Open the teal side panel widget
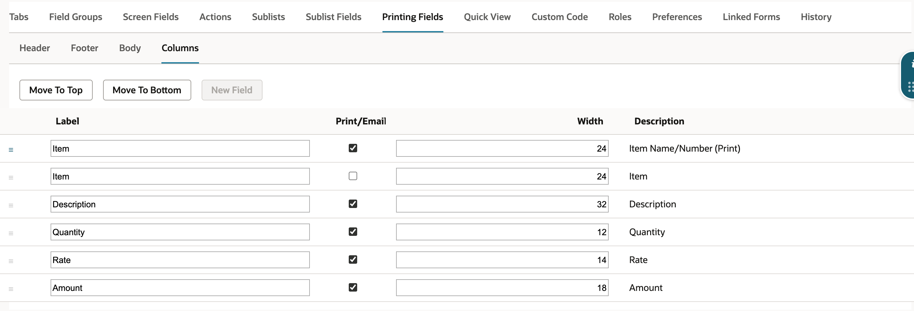Image resolution: width=914 pixels, height=311 pixels. click(x=908, y=75)
